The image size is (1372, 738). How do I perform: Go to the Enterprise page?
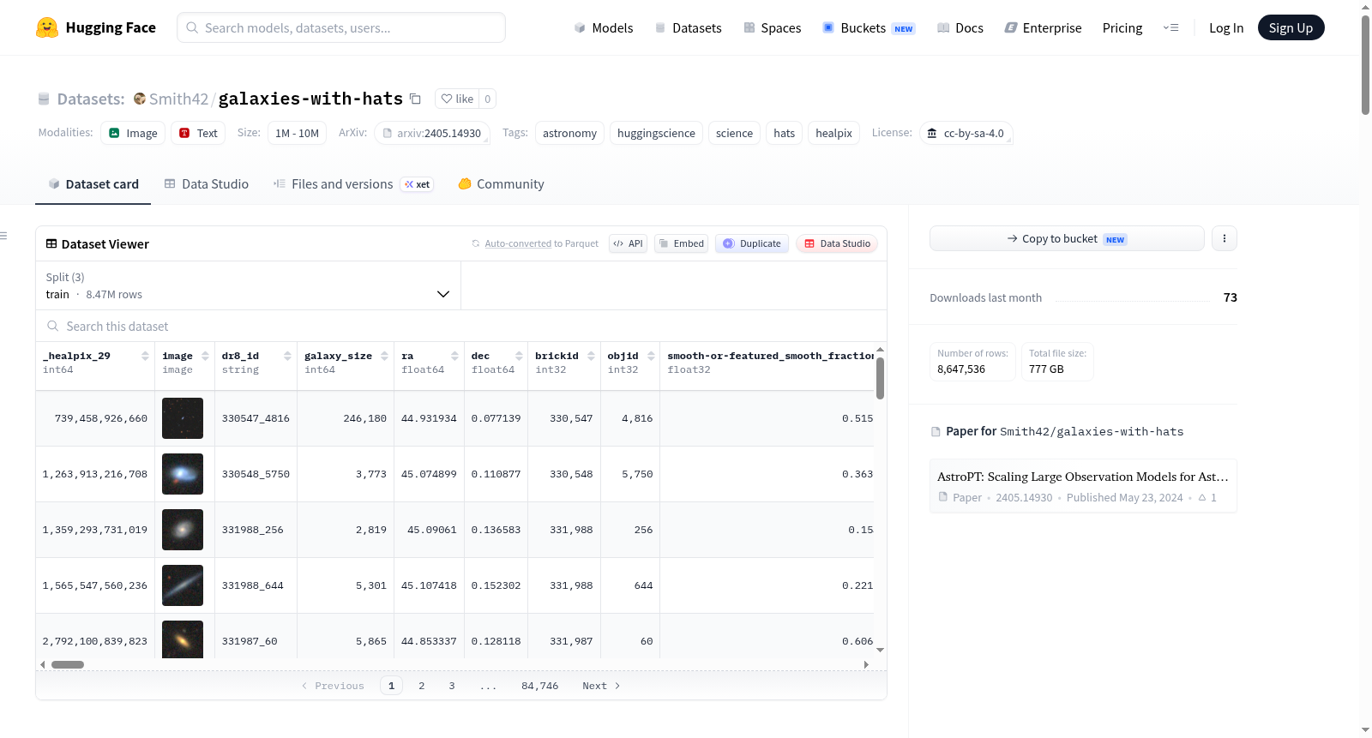1043,27
